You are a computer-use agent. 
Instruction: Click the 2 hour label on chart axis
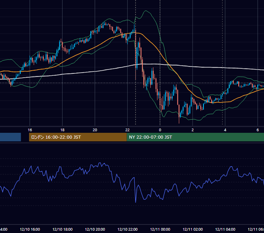click(x=193, y=130)
